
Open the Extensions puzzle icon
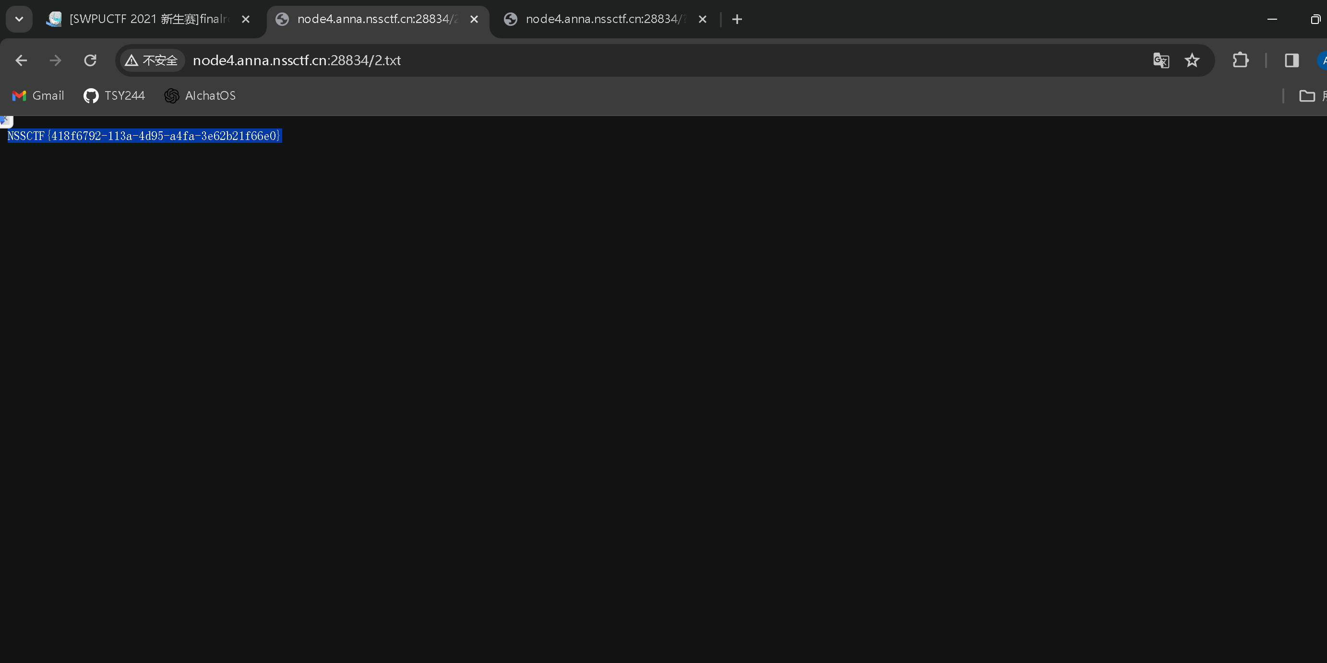click(x=1241, y=61)
